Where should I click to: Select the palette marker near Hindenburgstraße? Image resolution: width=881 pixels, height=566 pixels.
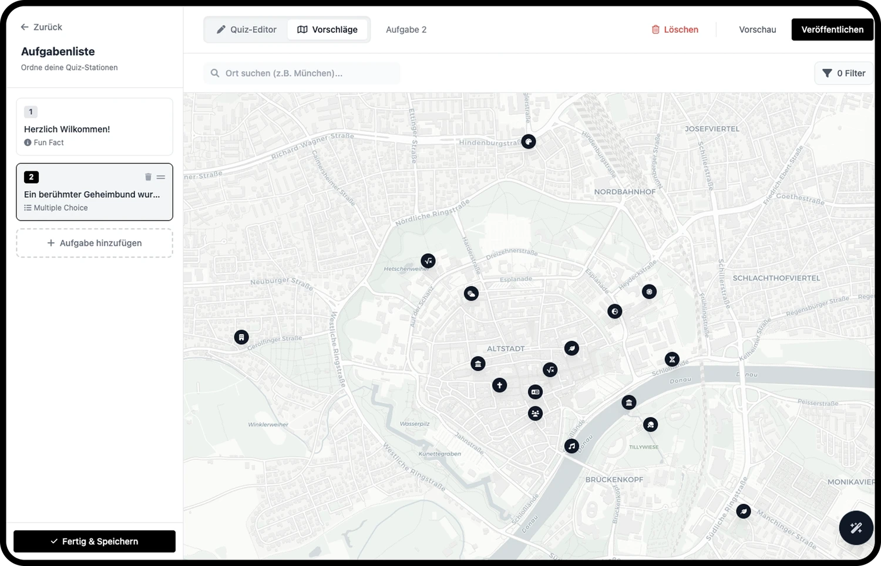point(529,141)
